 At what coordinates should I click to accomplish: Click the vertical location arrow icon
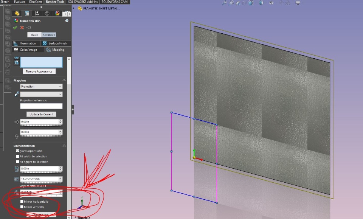pyautogui.click(x=17, y=137)
